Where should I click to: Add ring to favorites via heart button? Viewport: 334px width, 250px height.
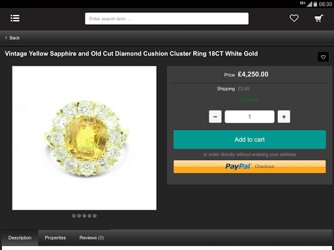coord(323,57)
